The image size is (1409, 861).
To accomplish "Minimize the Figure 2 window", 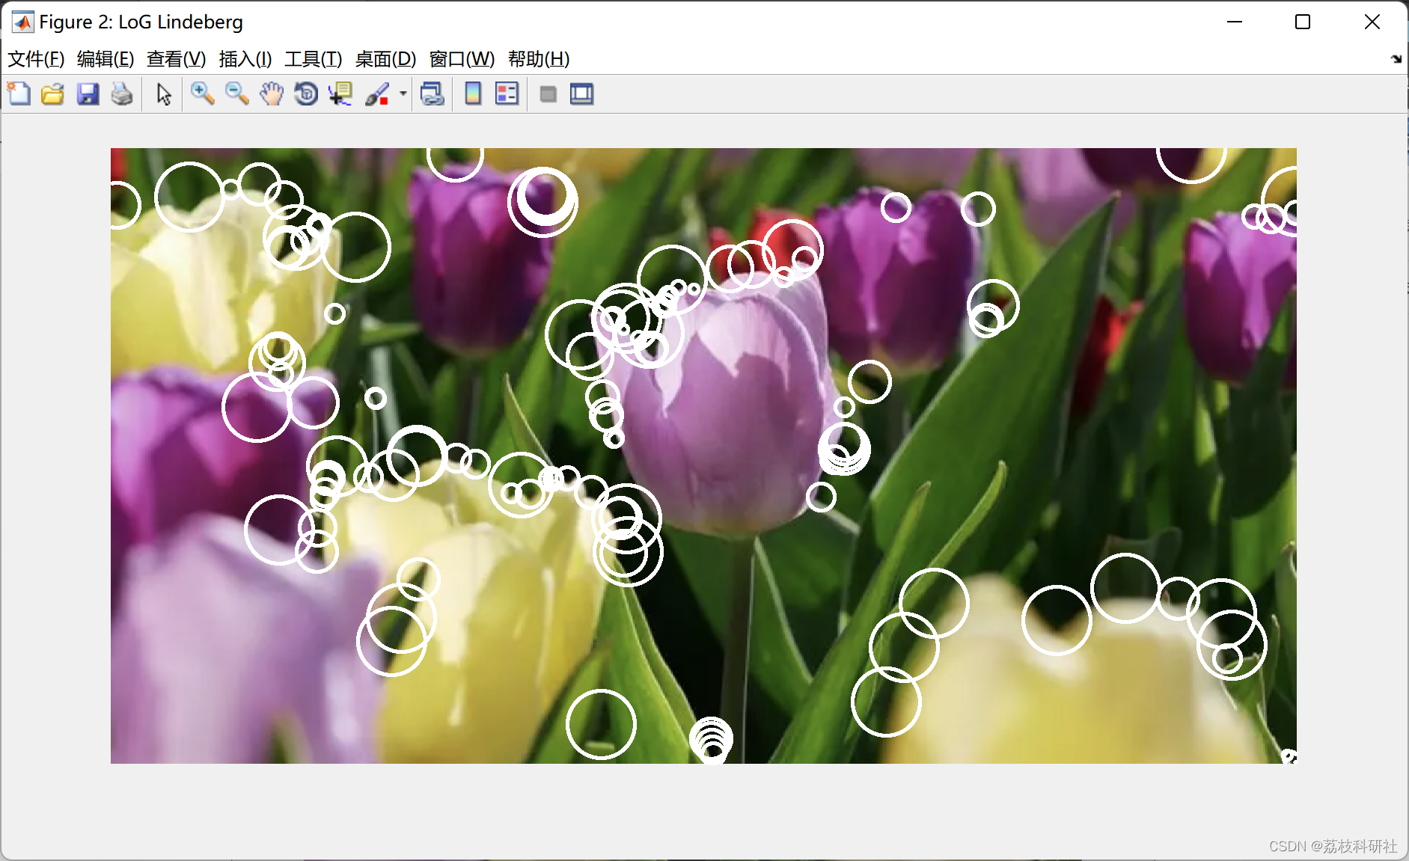I will [x=1235, y=22].
